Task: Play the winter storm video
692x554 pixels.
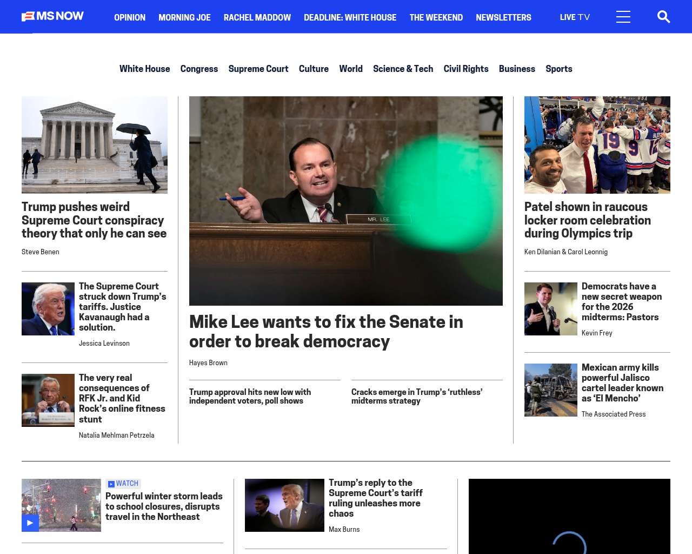Action: coord(30,523)
